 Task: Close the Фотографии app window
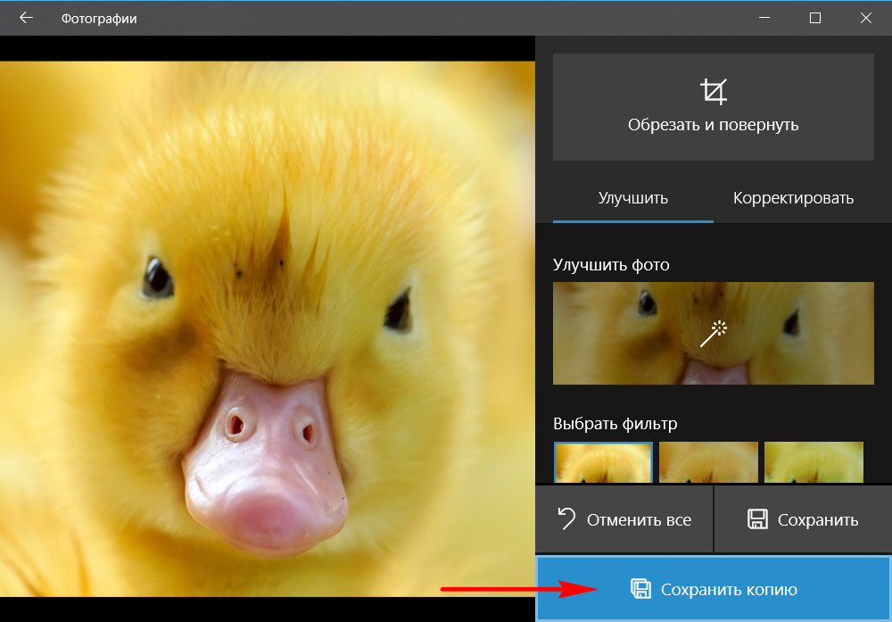[866, 18]
